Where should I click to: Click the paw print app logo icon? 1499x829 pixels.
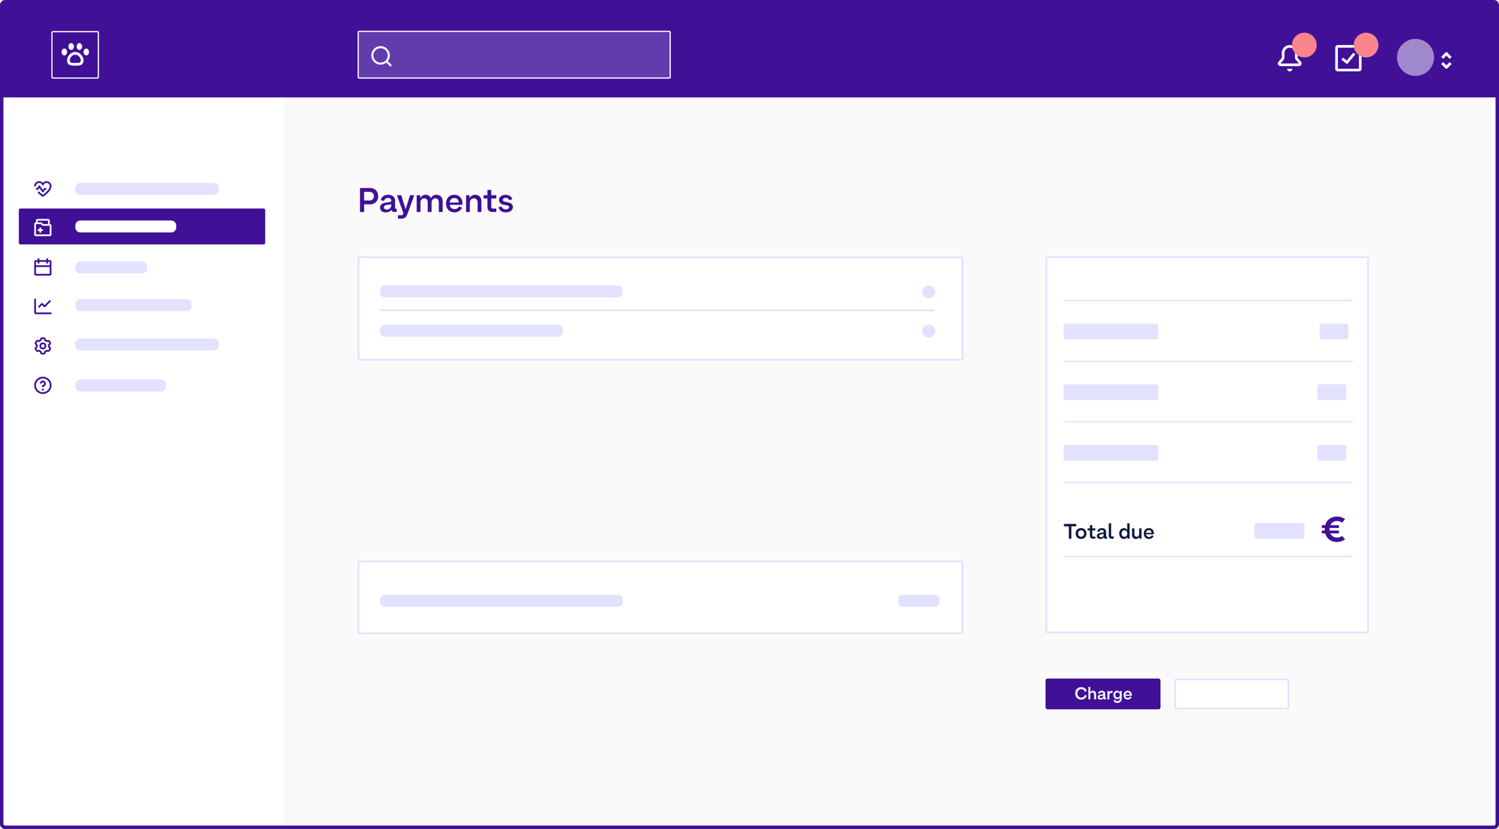tap(75, 54)
